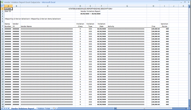Screen dimensions: 191x110
Task: Click the Fine value in row 8
Action: 153,29
